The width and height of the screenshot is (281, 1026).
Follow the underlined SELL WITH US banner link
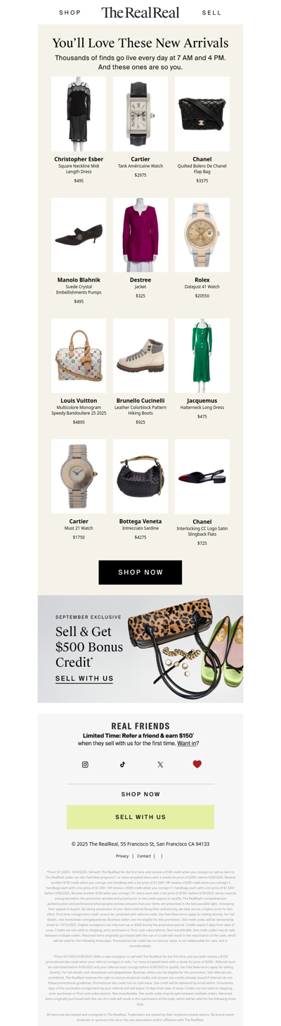click(x=84, y=679)
